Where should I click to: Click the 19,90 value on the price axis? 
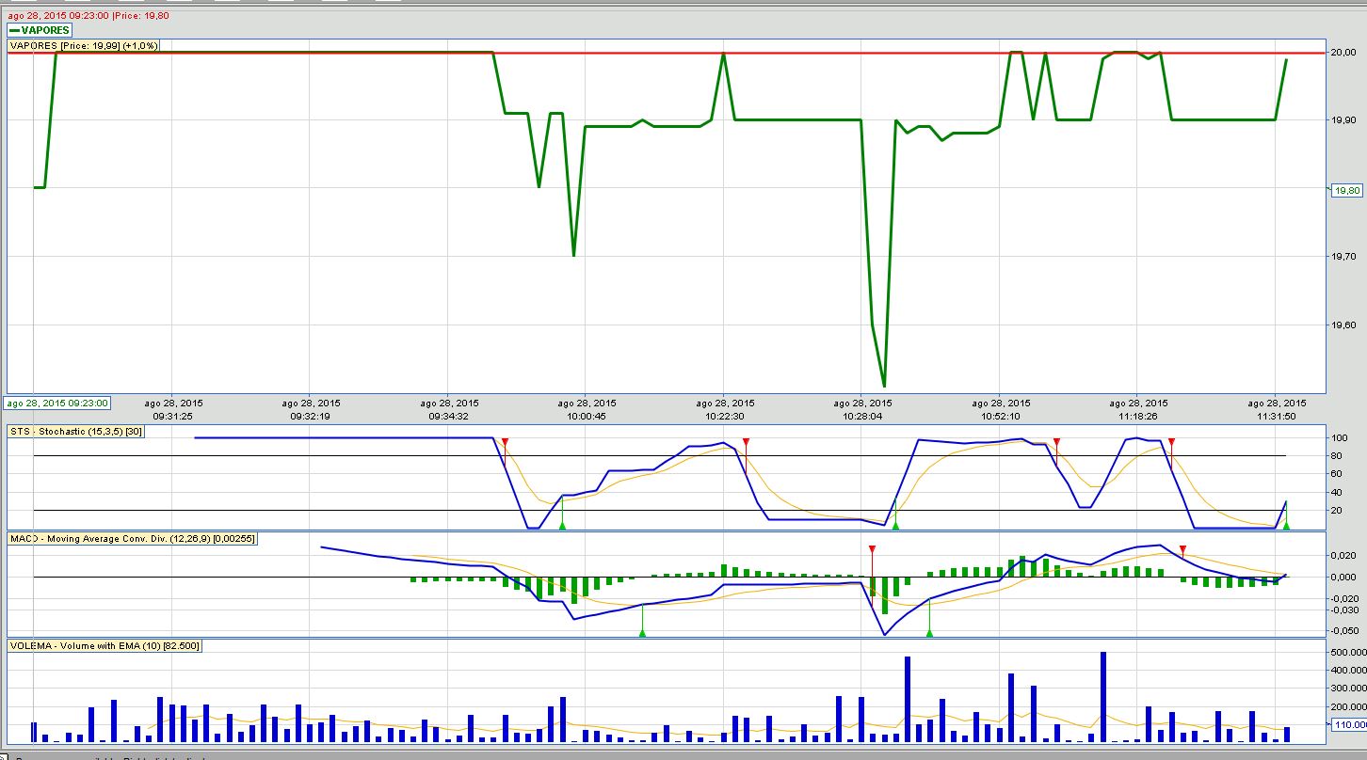pos(1345,120)
